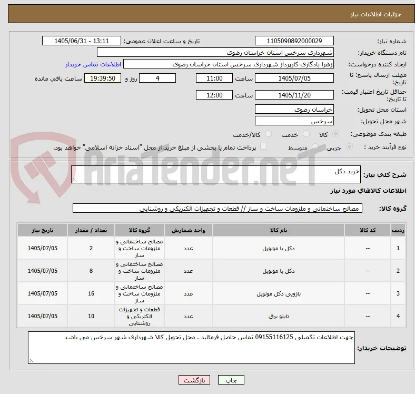The height and width of the screenshot is (394, 415).
Task: Click the اطلاعات کالاهای مورد نیاز heading
Action: click(x=368, y=190)
